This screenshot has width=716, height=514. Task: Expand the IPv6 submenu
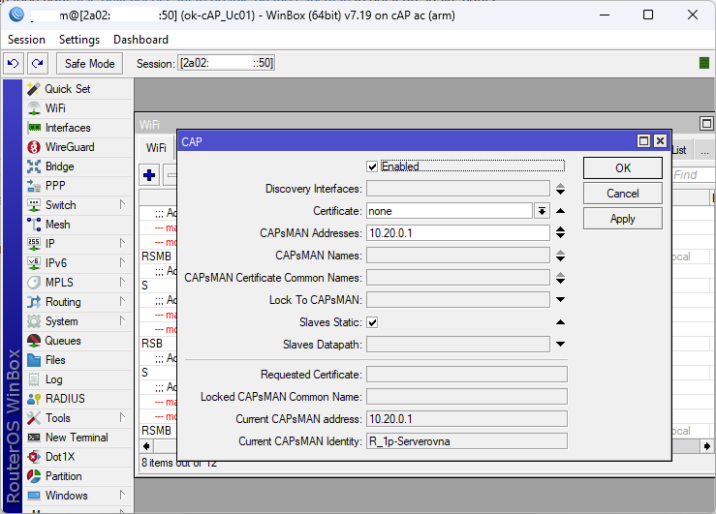122,262
